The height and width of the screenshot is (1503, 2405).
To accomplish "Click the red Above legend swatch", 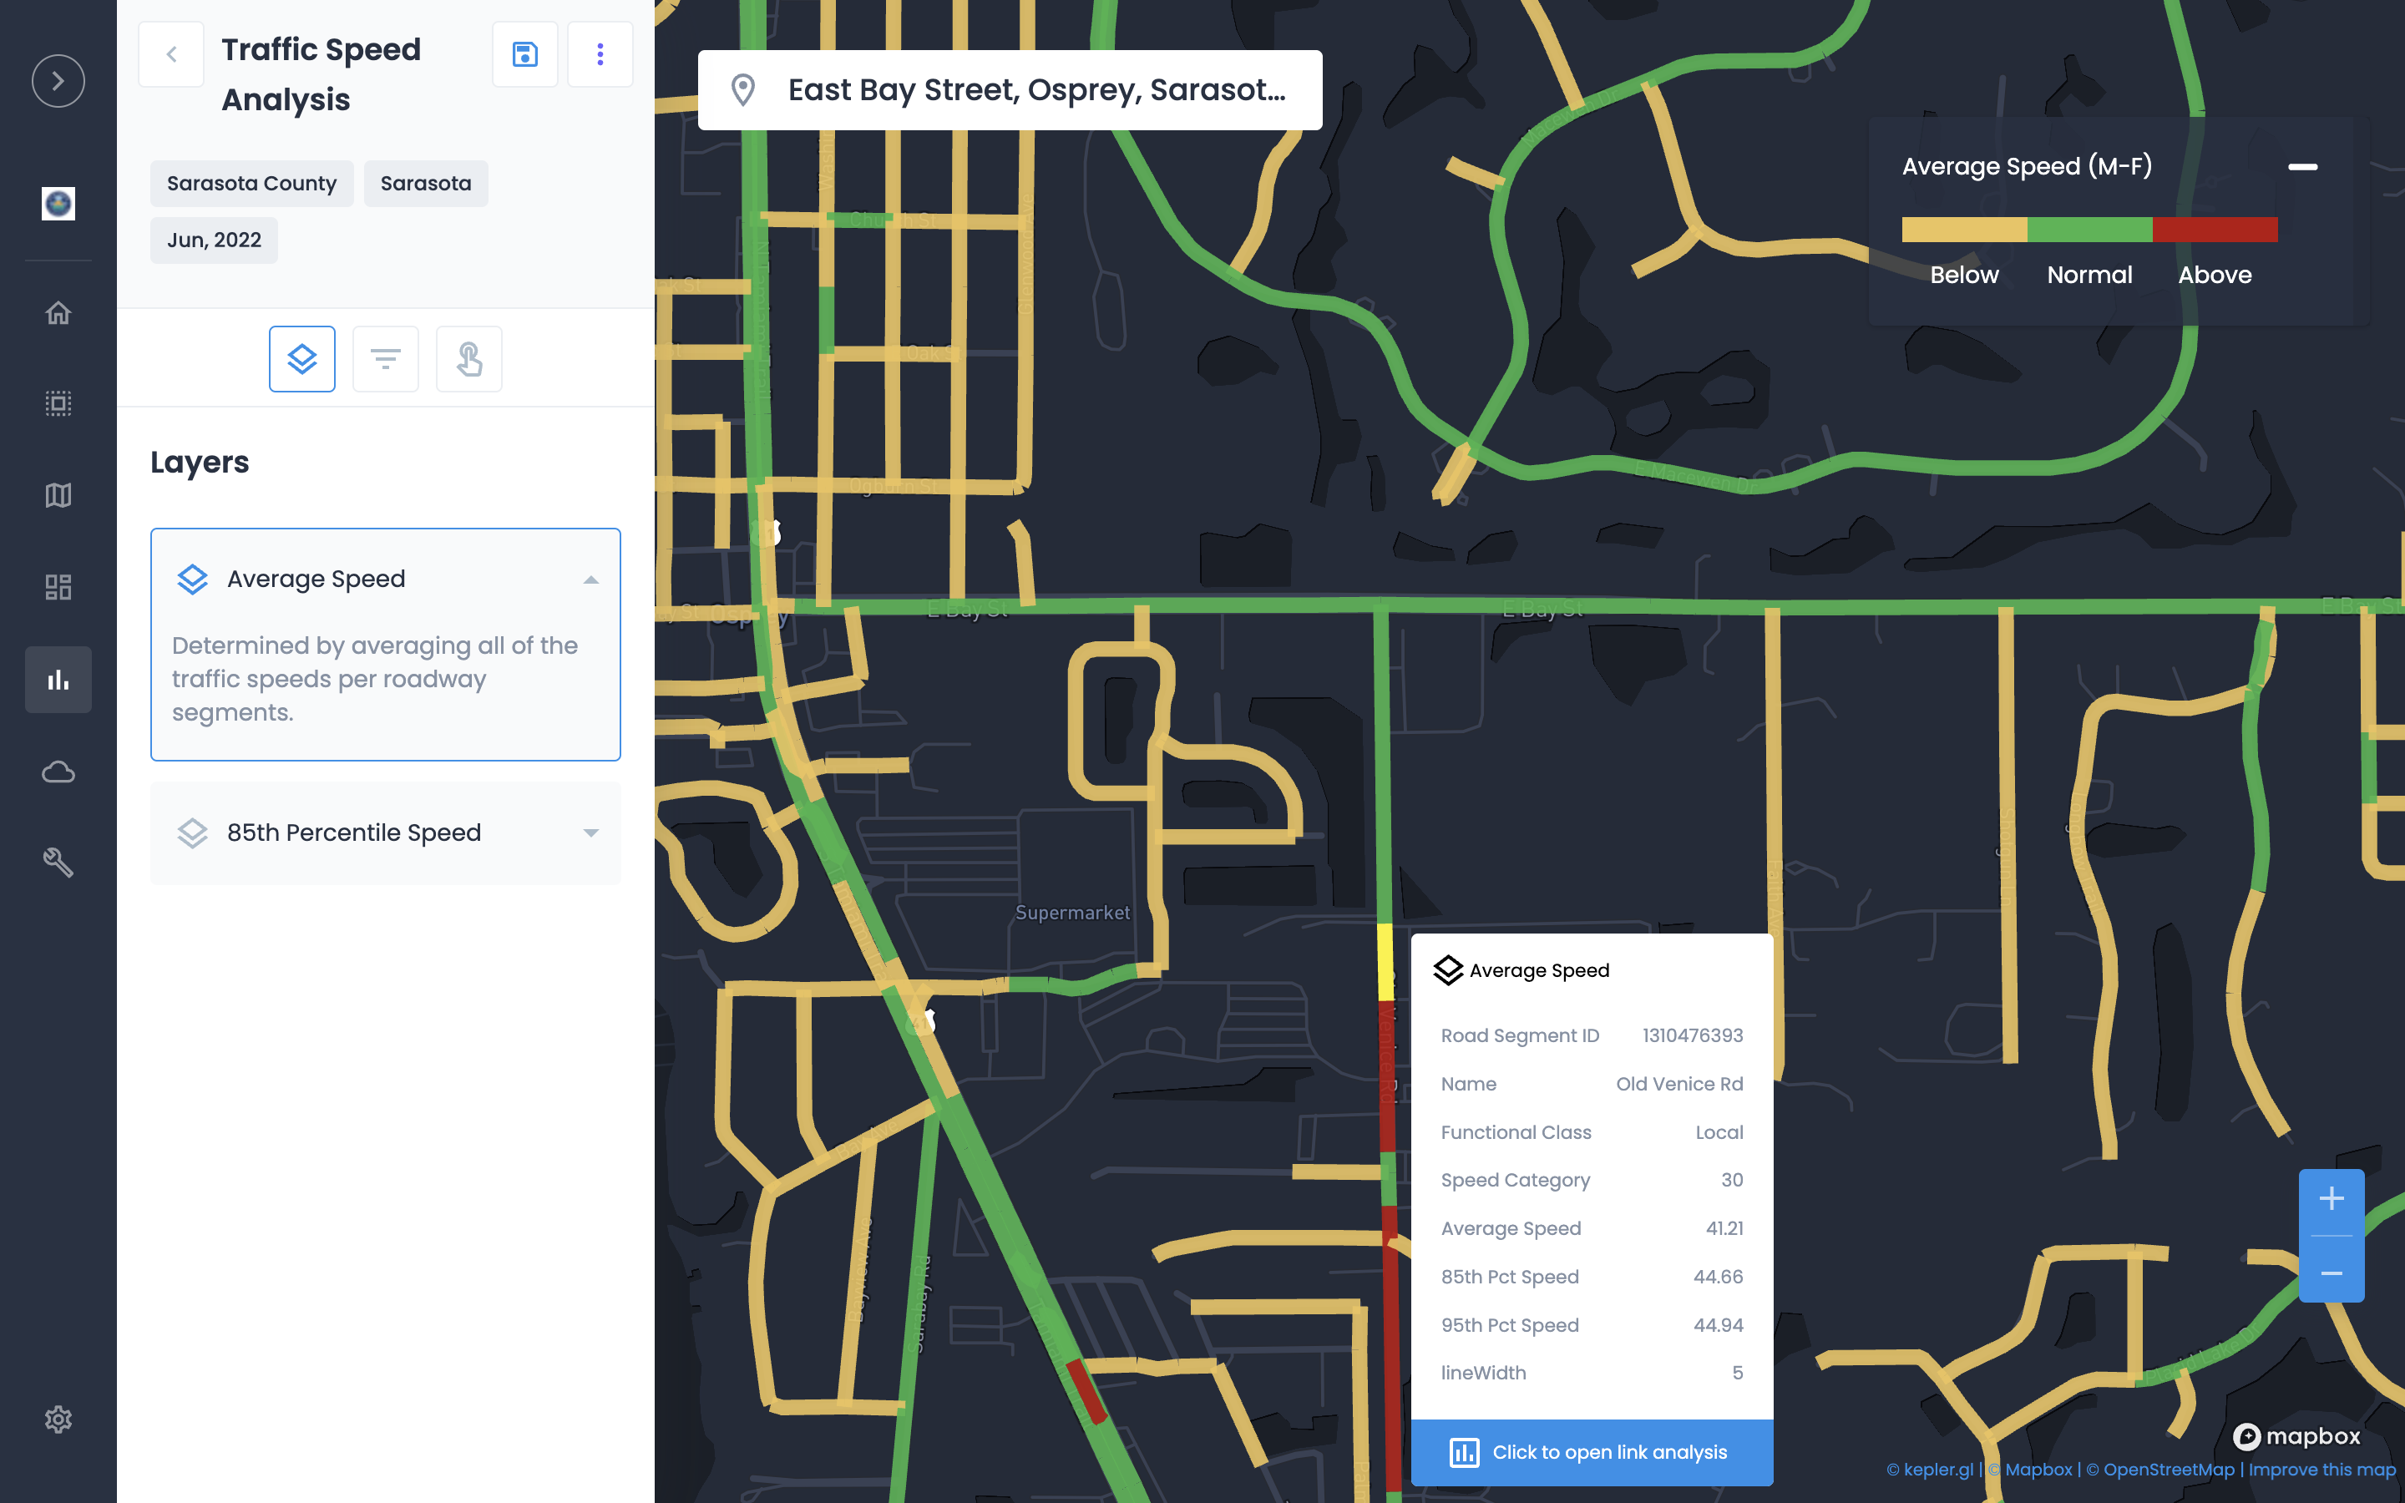I will point(2215,230).
